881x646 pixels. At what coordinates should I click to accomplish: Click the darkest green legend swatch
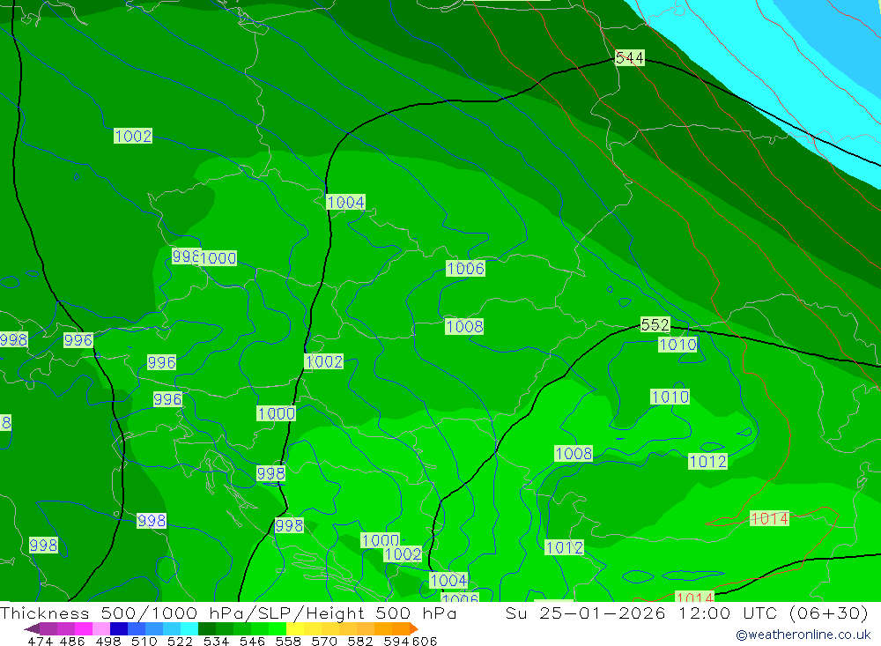coord(207,628)
